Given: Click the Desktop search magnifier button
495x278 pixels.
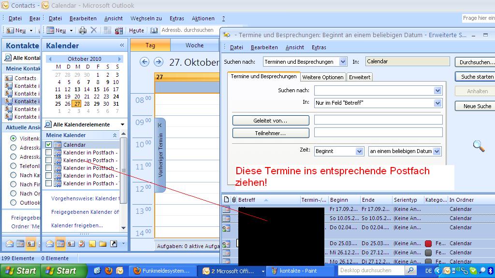Looking at the screenshot, I should tap(410, 270).
